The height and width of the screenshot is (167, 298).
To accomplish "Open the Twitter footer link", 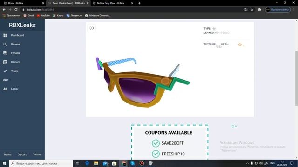I will (37, 154).
